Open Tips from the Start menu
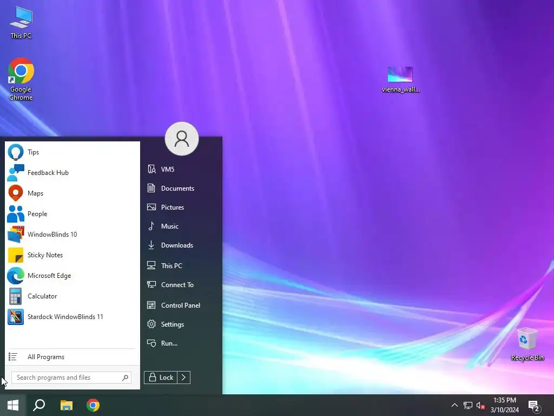The width and height of the screenshot is (554, 416). click(72, 152)
